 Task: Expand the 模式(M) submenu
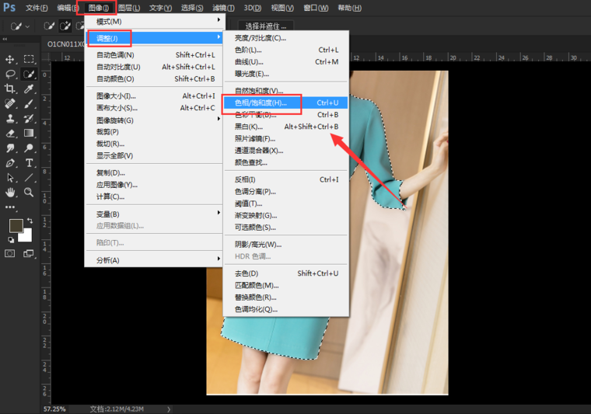click(155, 22)
